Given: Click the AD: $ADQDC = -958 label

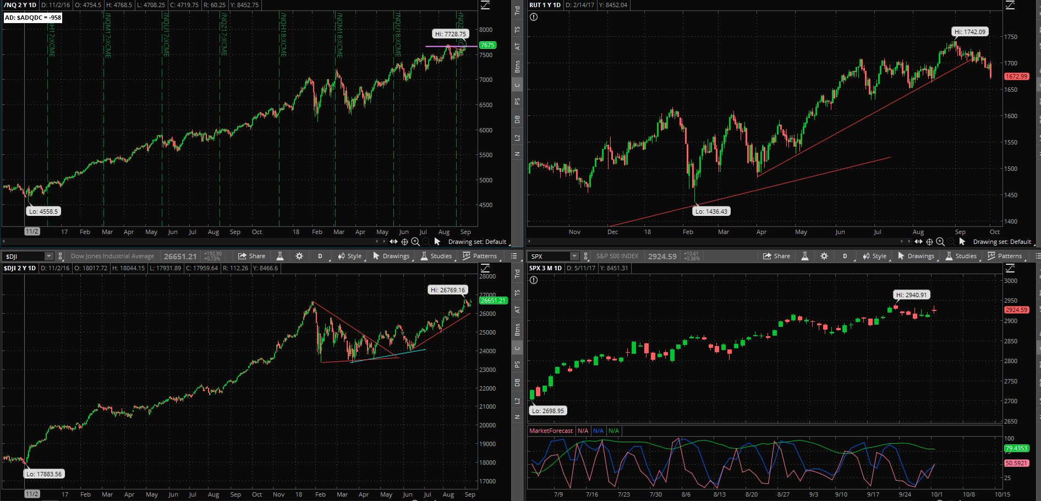Looking at the screenshot, I should [x=33, y=18].
